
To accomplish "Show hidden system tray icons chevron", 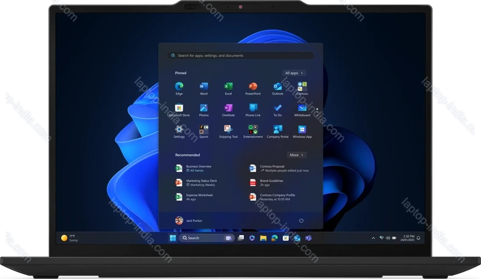I will click(x=374, y=238).
